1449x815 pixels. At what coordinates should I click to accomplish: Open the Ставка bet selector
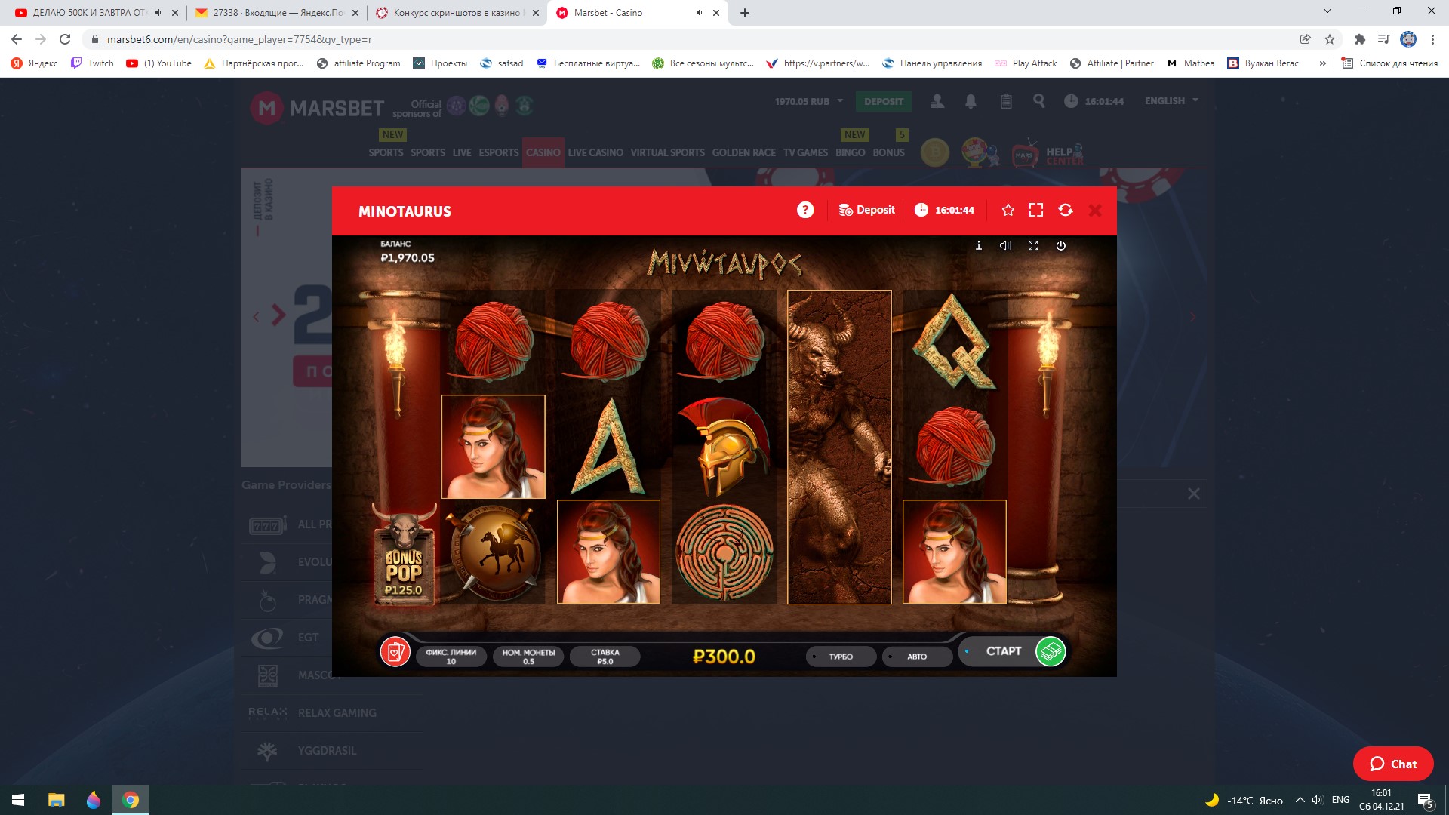pos(605,657)
